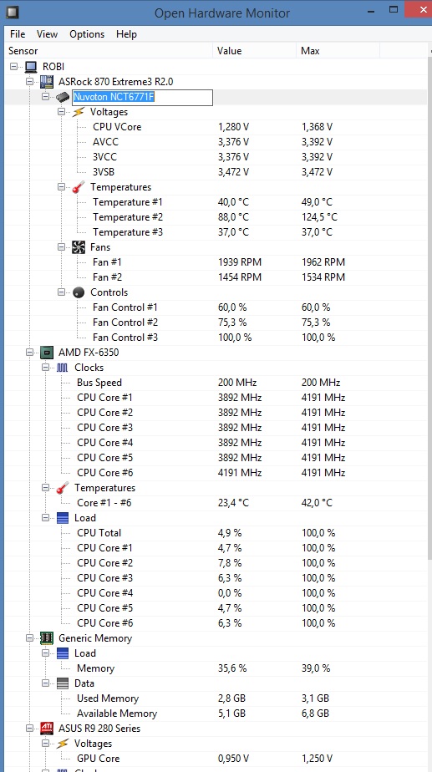Collapse the Generic Memory node

(x=29, y=638)
